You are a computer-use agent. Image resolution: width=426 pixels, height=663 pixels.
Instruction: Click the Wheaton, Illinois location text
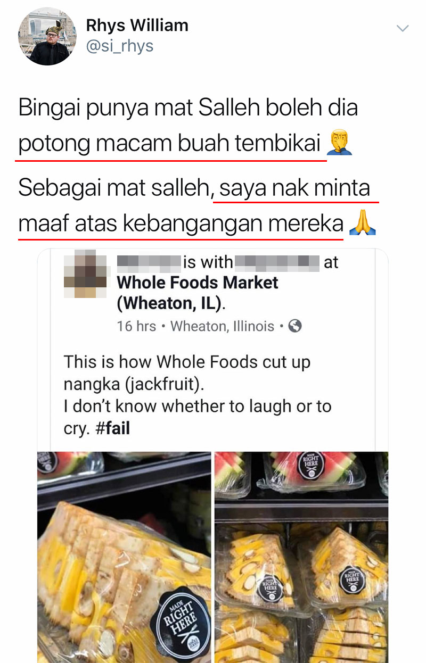223,326
